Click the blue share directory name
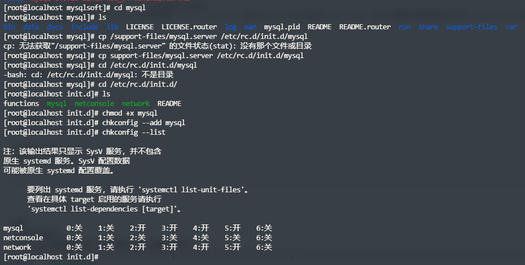525x265 pixels. click(x=428, y=27)
